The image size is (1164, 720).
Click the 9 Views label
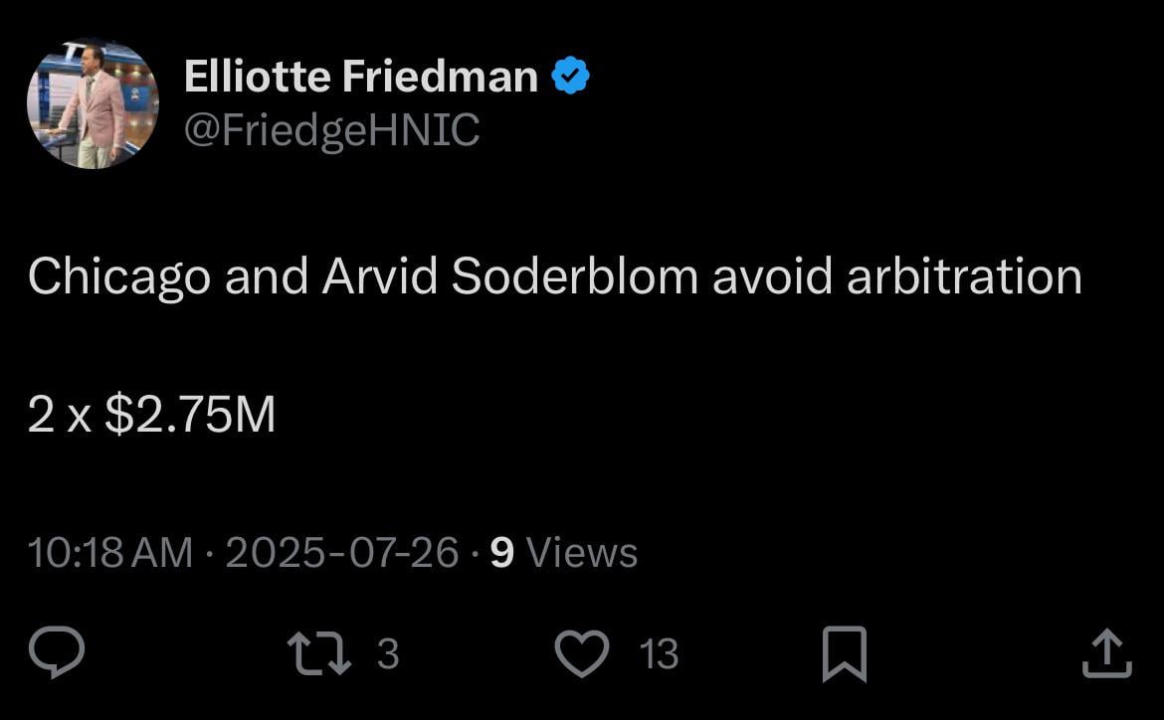(x=562, y=552)
